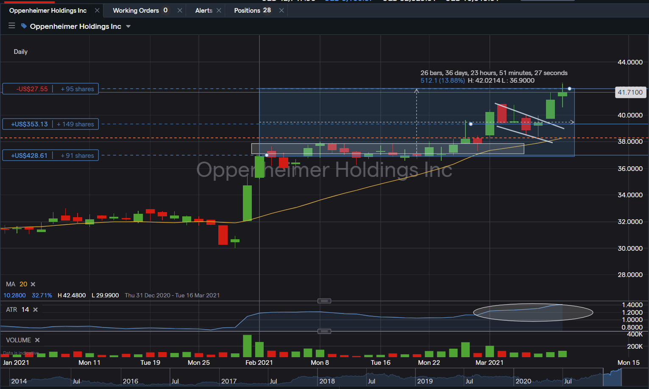Close the Positions tab
Viewport: 649px width, 389px height.
pos(281,10)
